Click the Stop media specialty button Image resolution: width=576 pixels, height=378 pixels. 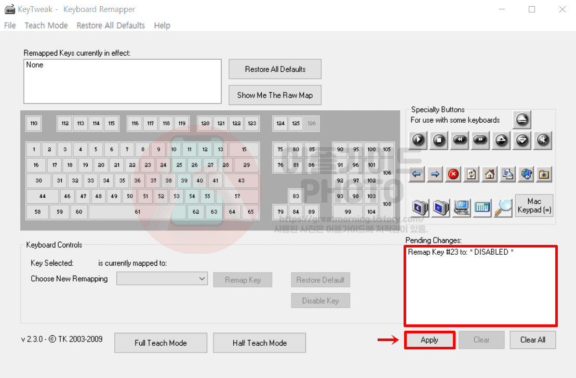pyautogui.click(x=439, y=140)
